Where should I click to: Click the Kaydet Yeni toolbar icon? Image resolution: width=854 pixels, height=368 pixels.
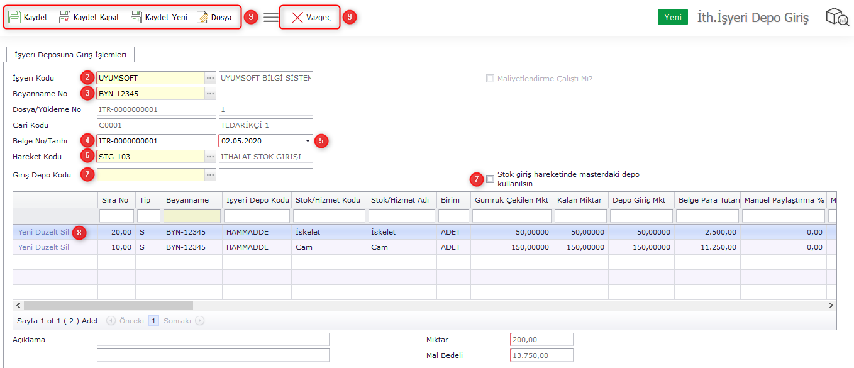pos(136,17)
